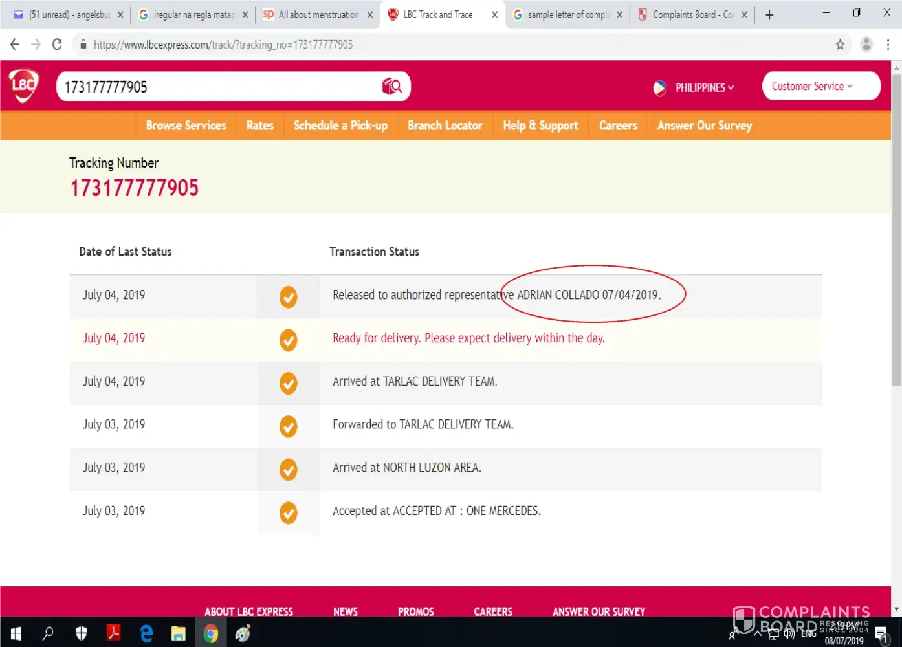Image resolution: width=902 pixels, height=647 pixels.
Task: Bookmark this page with the star icon
Action: (x=840, y=45)
